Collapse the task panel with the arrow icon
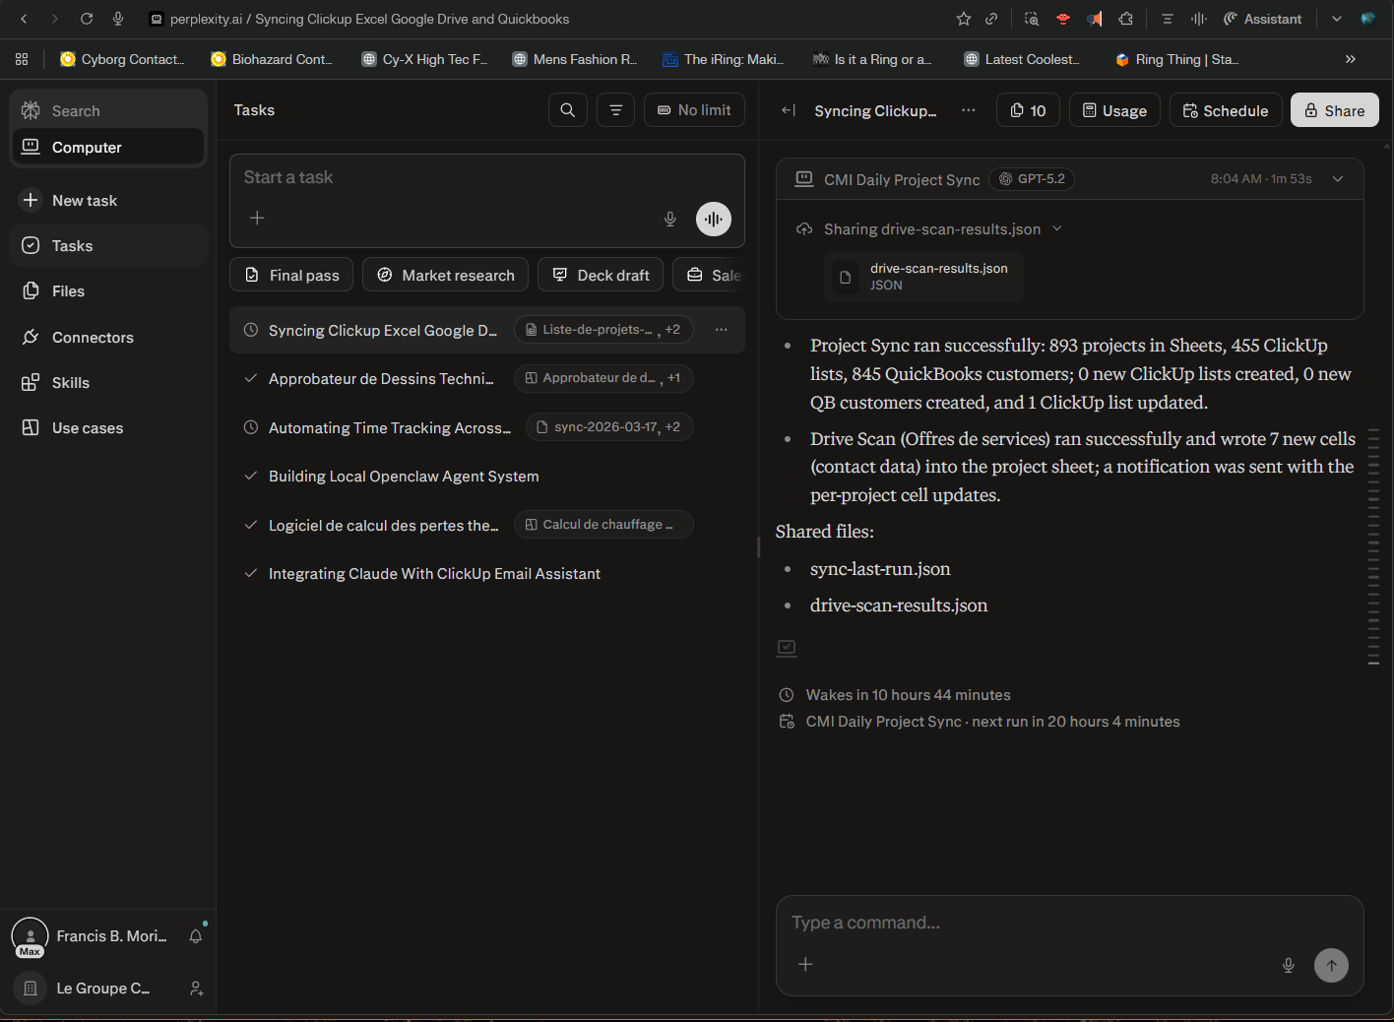 [788, 110]
